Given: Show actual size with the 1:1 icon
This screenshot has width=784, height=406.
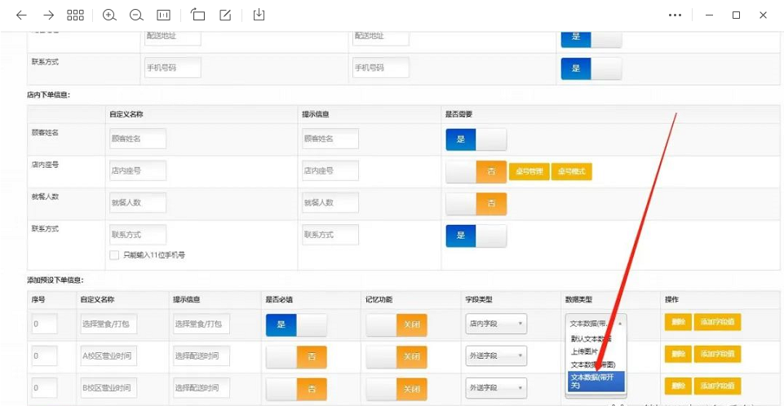Looking at the screenshot, I should click(164, 15).
